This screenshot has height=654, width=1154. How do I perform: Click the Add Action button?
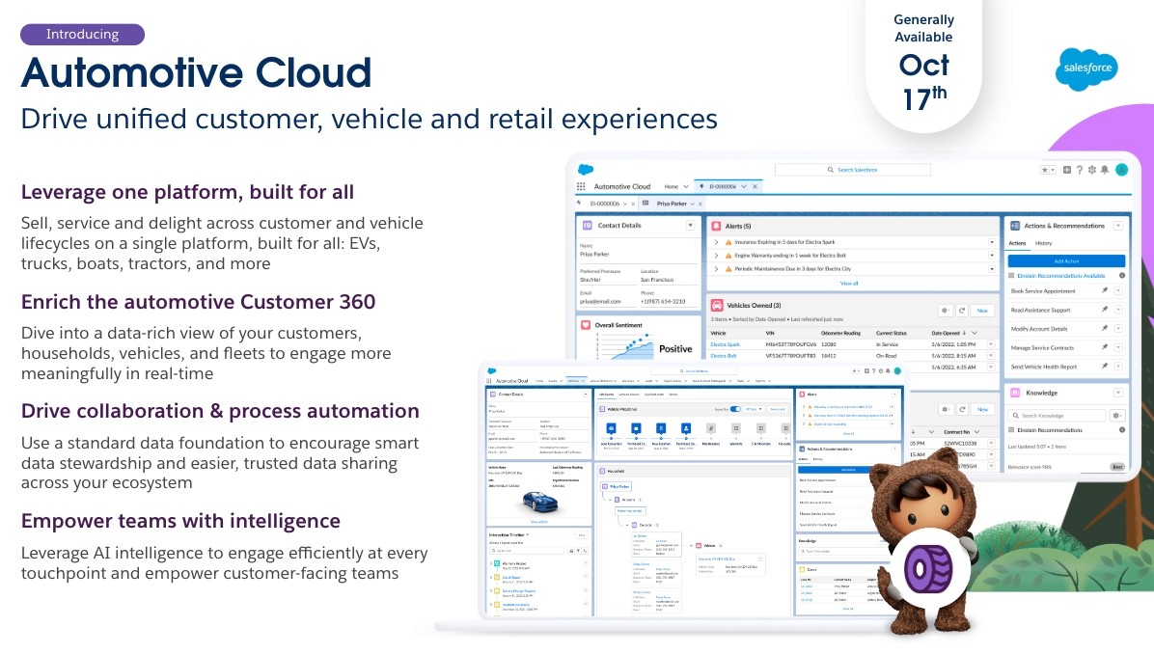tap(1066, 261)
